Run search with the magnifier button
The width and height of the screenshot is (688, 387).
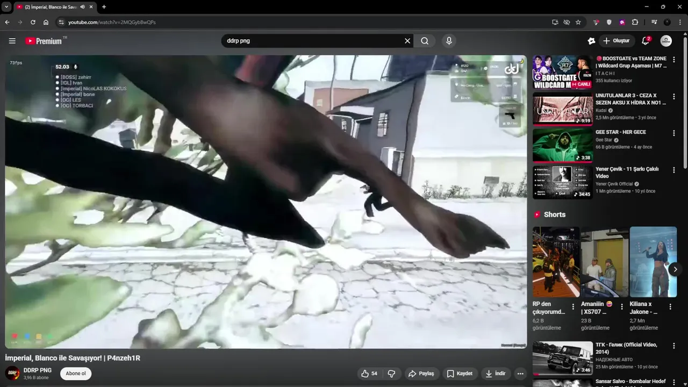tap(425, 41)
